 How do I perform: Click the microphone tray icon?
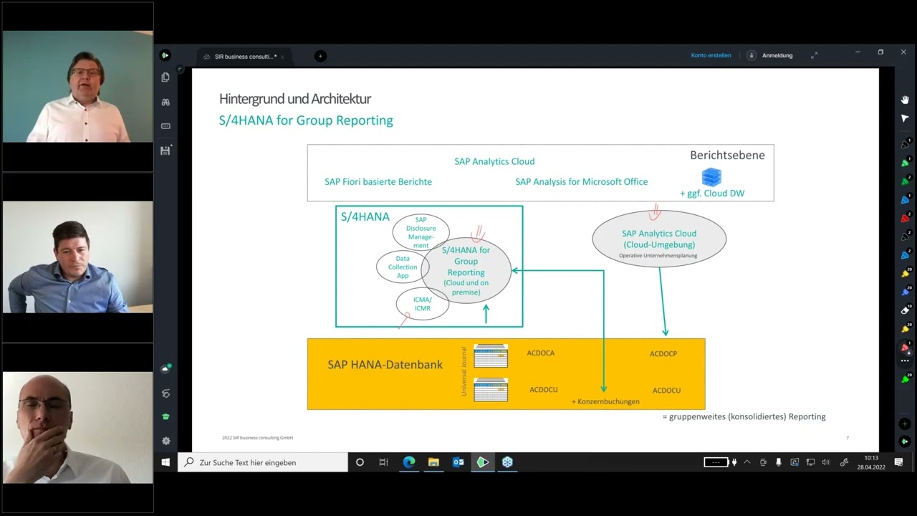pyautogui.click(x=779, y=462)
